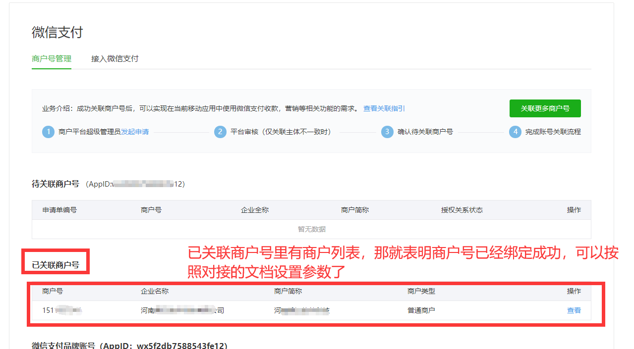Click the 待关联商户号 section heading
This screenshot has width=634, height=349.
coord(56,184)
